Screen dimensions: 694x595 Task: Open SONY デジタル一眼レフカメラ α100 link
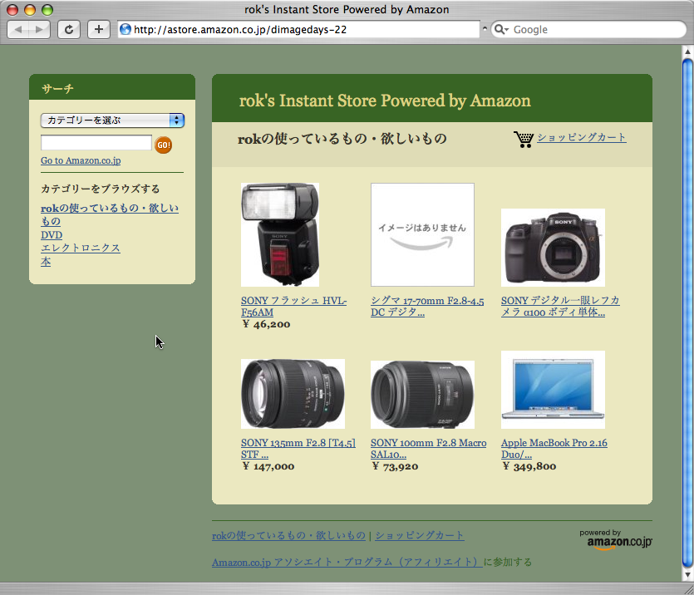pyautogui.click(x=560, y=307)
